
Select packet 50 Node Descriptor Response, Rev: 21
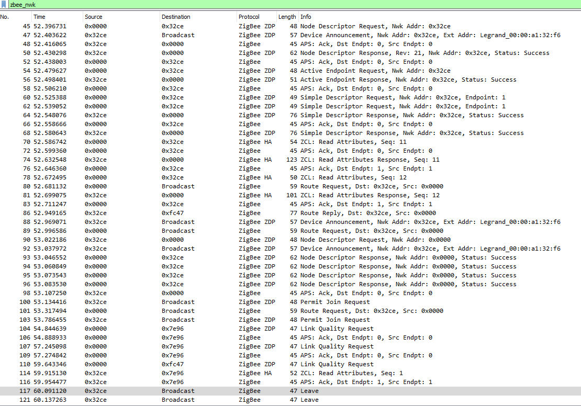[x=290, y=53]
